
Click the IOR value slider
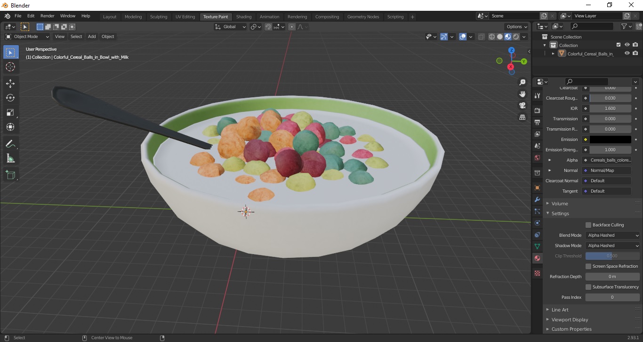(611, 109)
